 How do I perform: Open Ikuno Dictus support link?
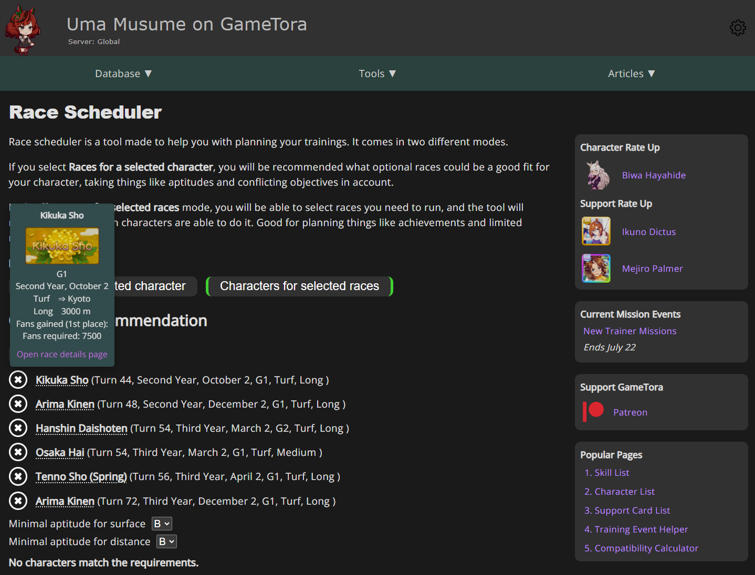(649, 232)
